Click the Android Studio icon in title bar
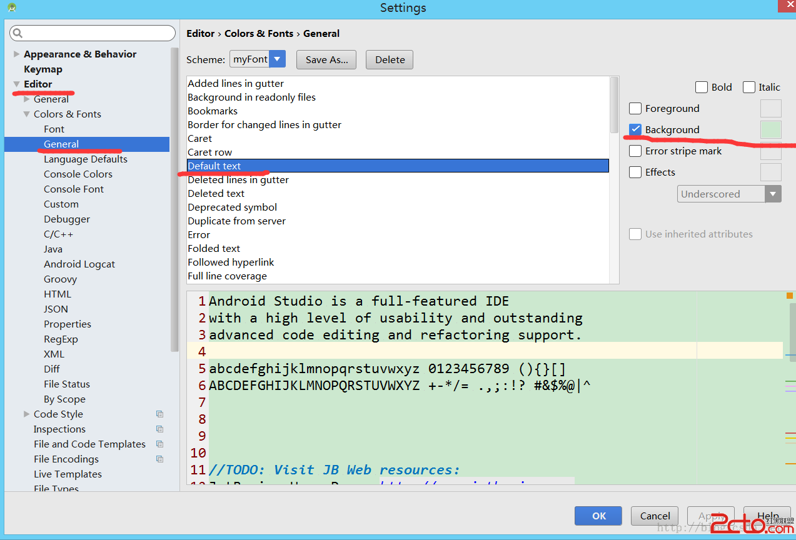The width and height of the screenshot is (796, 540). coord(12,8)
